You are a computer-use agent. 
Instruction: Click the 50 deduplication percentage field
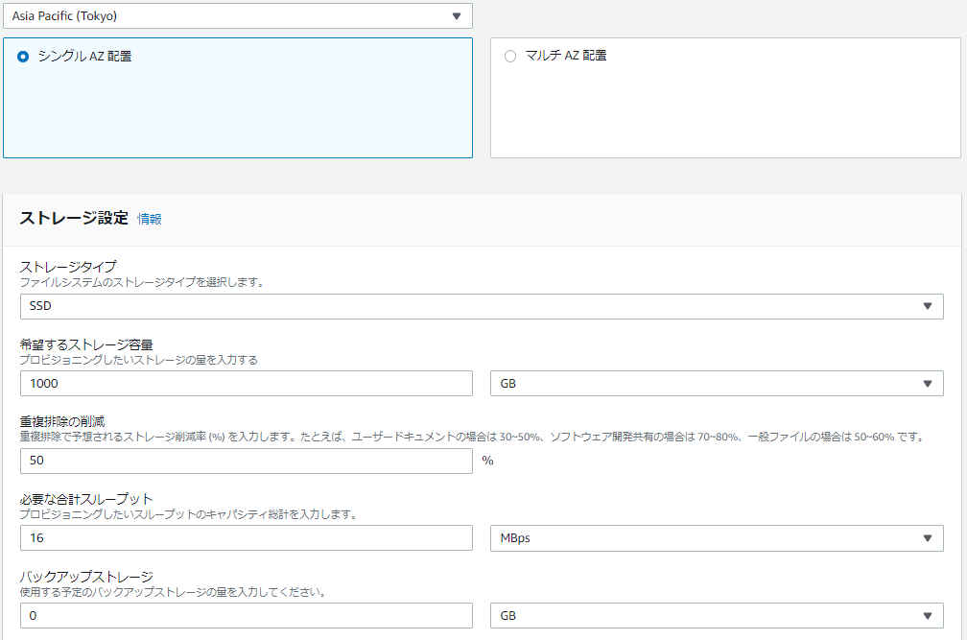(x=246, y=462)
